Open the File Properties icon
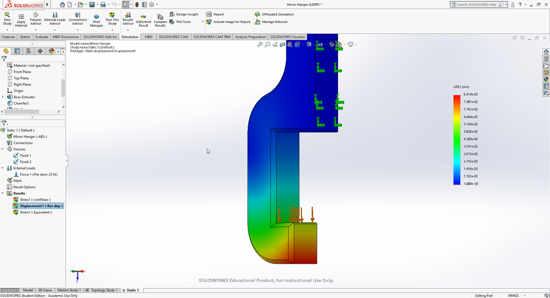Image resolution: width=550 pixels, height=298 pixels. click(x=144, y=5)
